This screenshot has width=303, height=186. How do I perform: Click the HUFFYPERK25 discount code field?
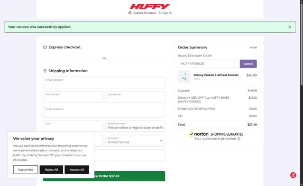[x=209, y=64]
